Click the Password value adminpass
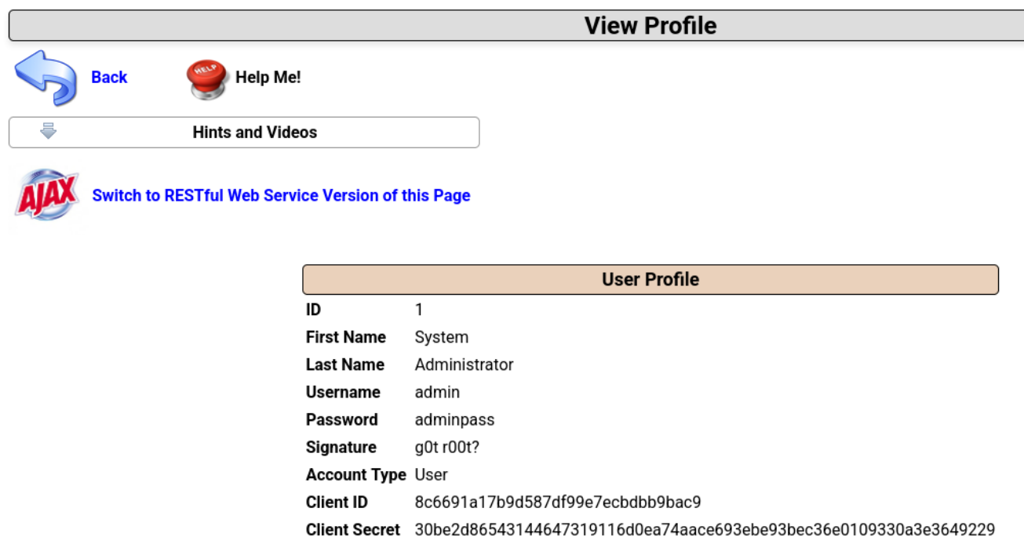 [454, 419]
